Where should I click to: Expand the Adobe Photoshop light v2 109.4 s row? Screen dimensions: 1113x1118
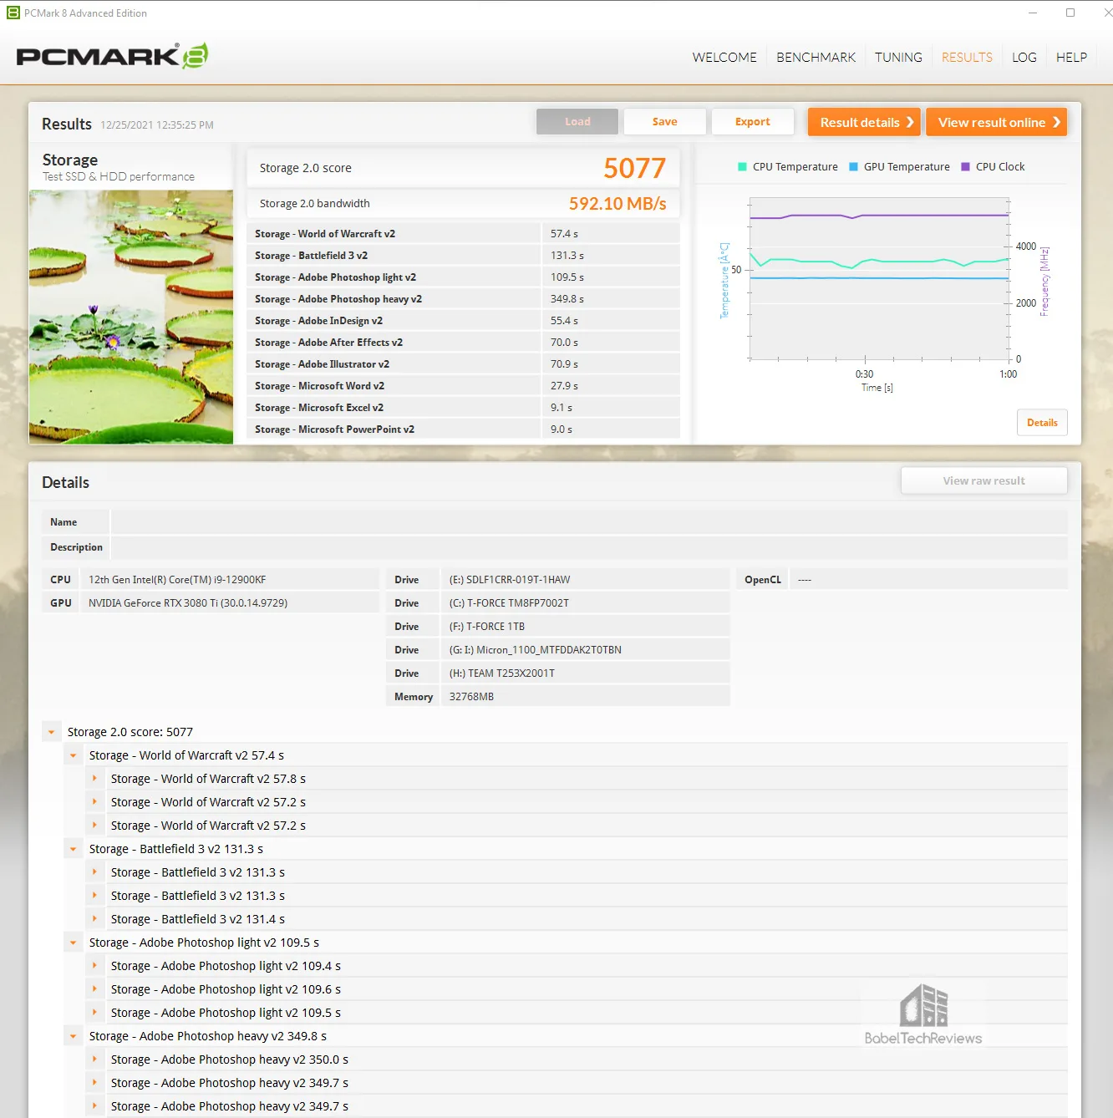point(94,965)
